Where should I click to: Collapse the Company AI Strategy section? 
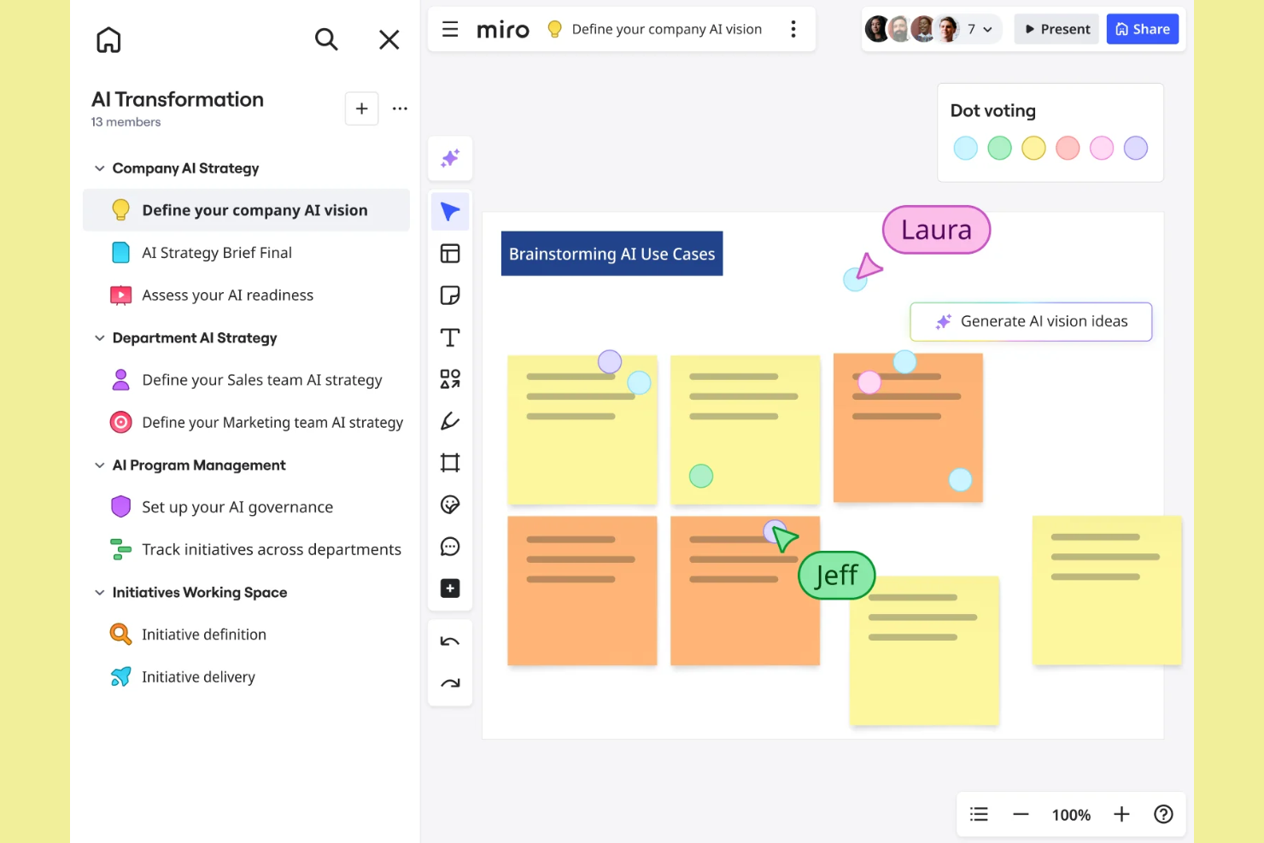tap(99, 168)
